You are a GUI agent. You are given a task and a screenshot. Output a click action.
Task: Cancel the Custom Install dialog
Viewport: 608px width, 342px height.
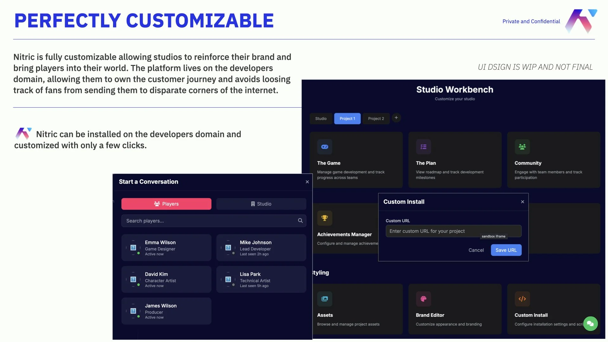[x=476, y=250]
